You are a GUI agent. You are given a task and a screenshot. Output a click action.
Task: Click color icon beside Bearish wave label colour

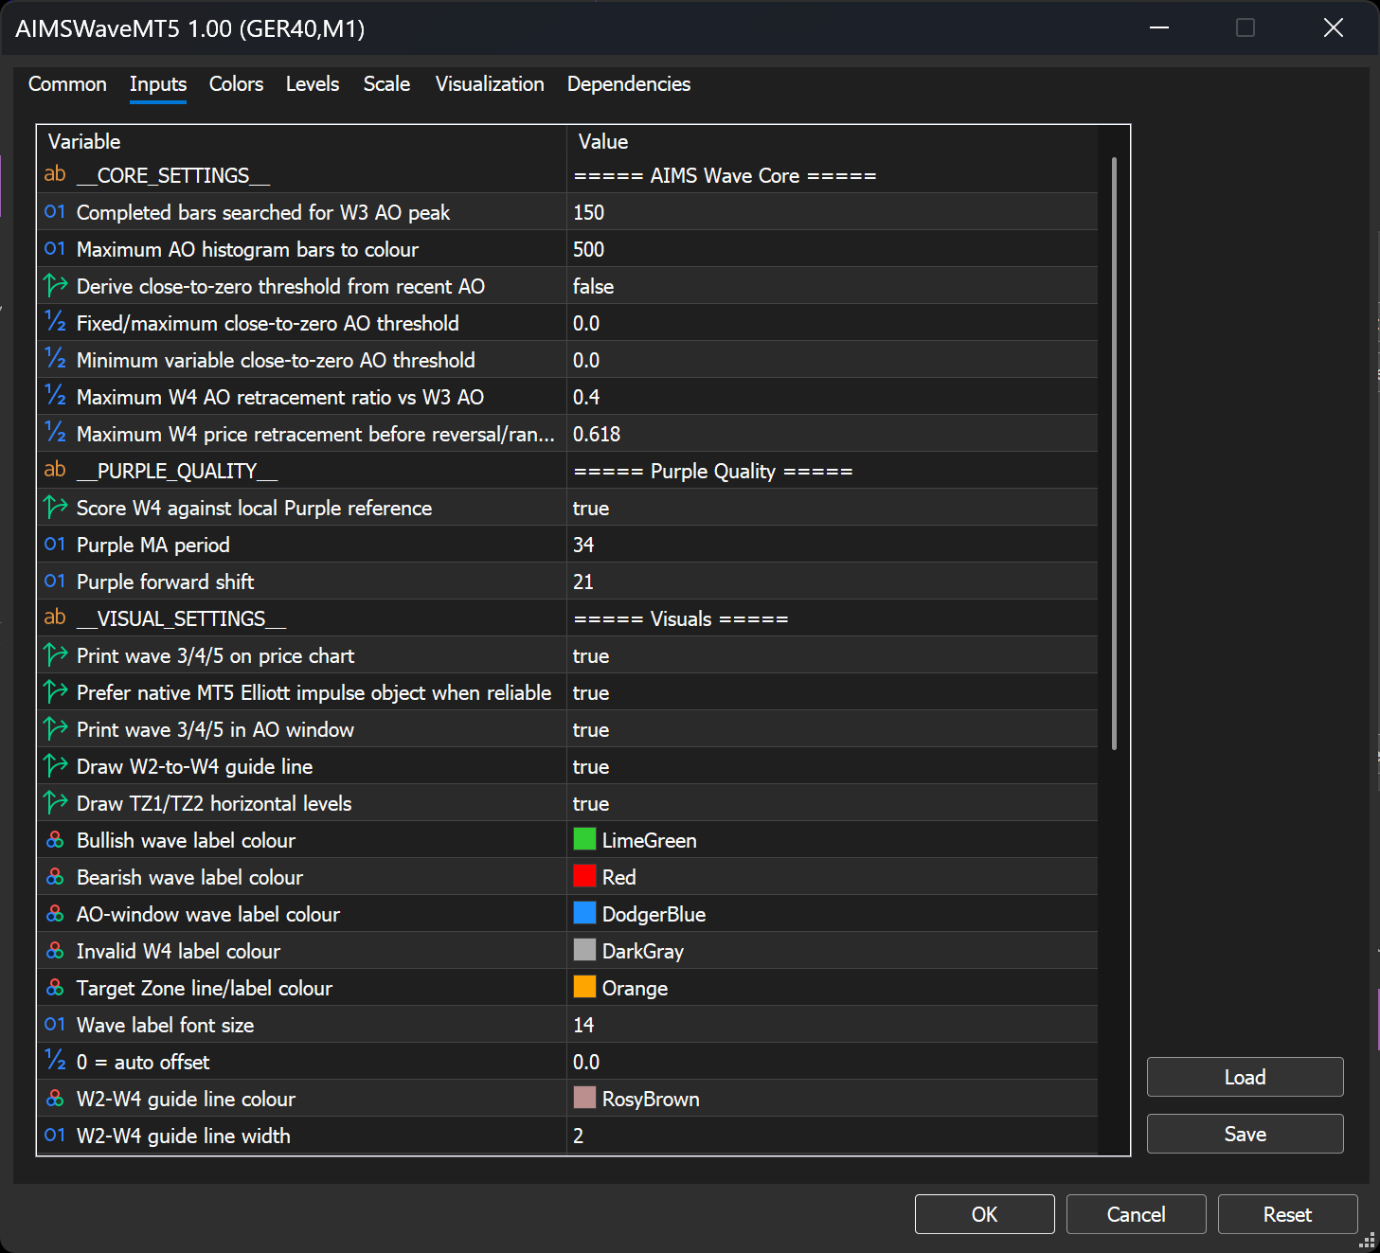(55, 876)
